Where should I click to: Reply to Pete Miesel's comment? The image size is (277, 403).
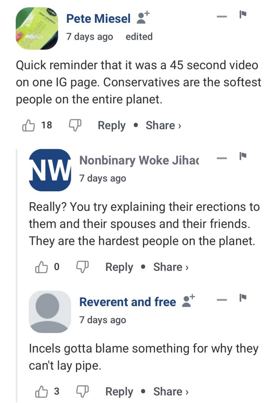pyautogui.click(x=111, y=126)
